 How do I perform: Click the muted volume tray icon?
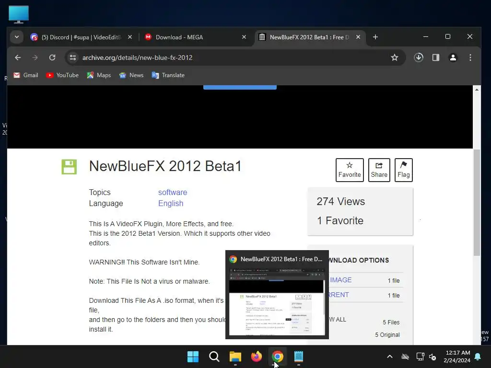point(433,356)
